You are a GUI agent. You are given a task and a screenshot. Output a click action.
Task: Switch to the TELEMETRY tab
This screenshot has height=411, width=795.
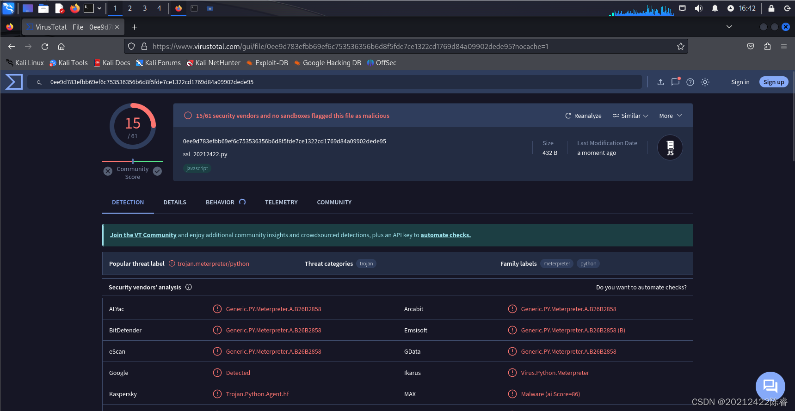(x=281, y=202)
